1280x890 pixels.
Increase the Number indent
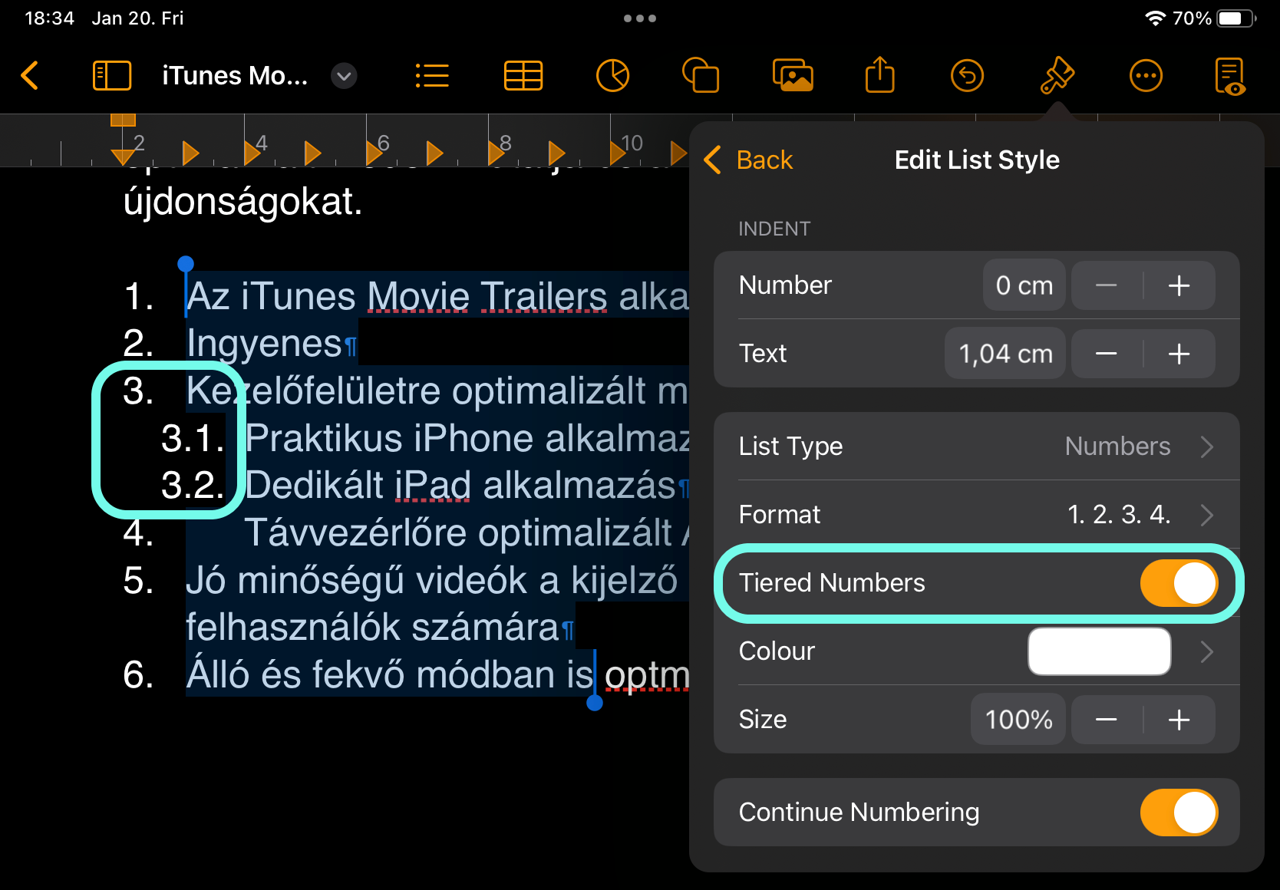[x=1179, y=285]
